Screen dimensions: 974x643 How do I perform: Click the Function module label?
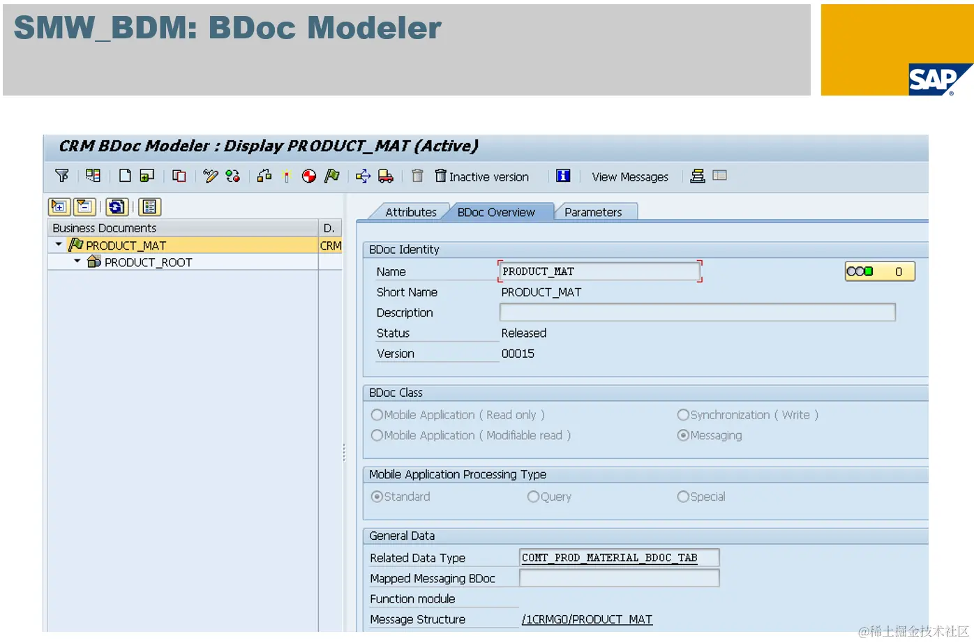[412, 599]
